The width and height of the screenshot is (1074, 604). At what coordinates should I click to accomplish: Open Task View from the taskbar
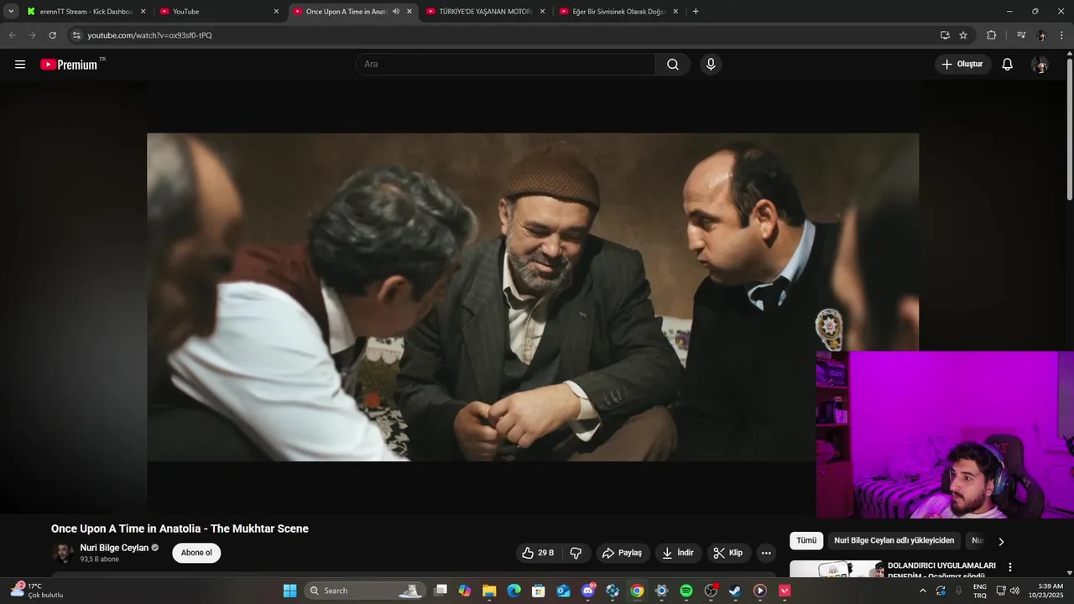(x=441, y=591)
